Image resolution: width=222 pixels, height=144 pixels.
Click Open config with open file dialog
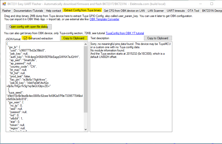point(29,27)
